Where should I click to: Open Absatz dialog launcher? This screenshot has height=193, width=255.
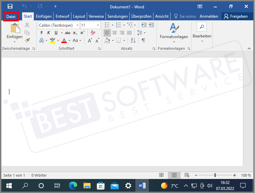[154, 49]
